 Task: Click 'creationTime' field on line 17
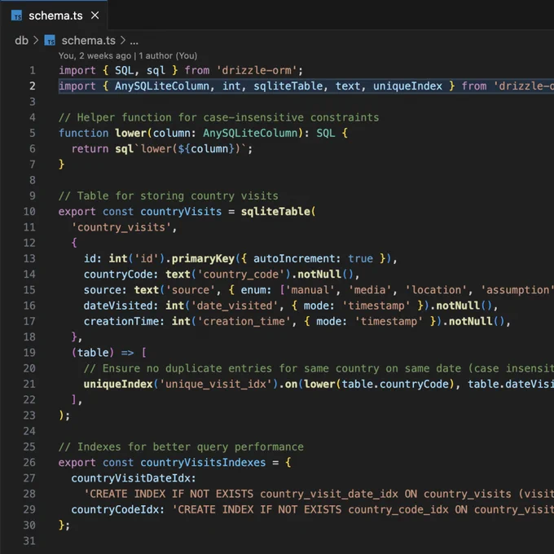[x=121, y=321]
